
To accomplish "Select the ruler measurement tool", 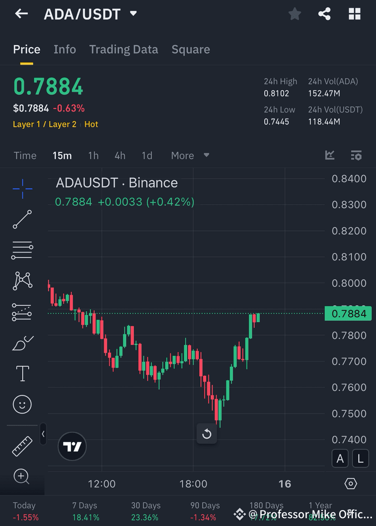I will (22, 446).
